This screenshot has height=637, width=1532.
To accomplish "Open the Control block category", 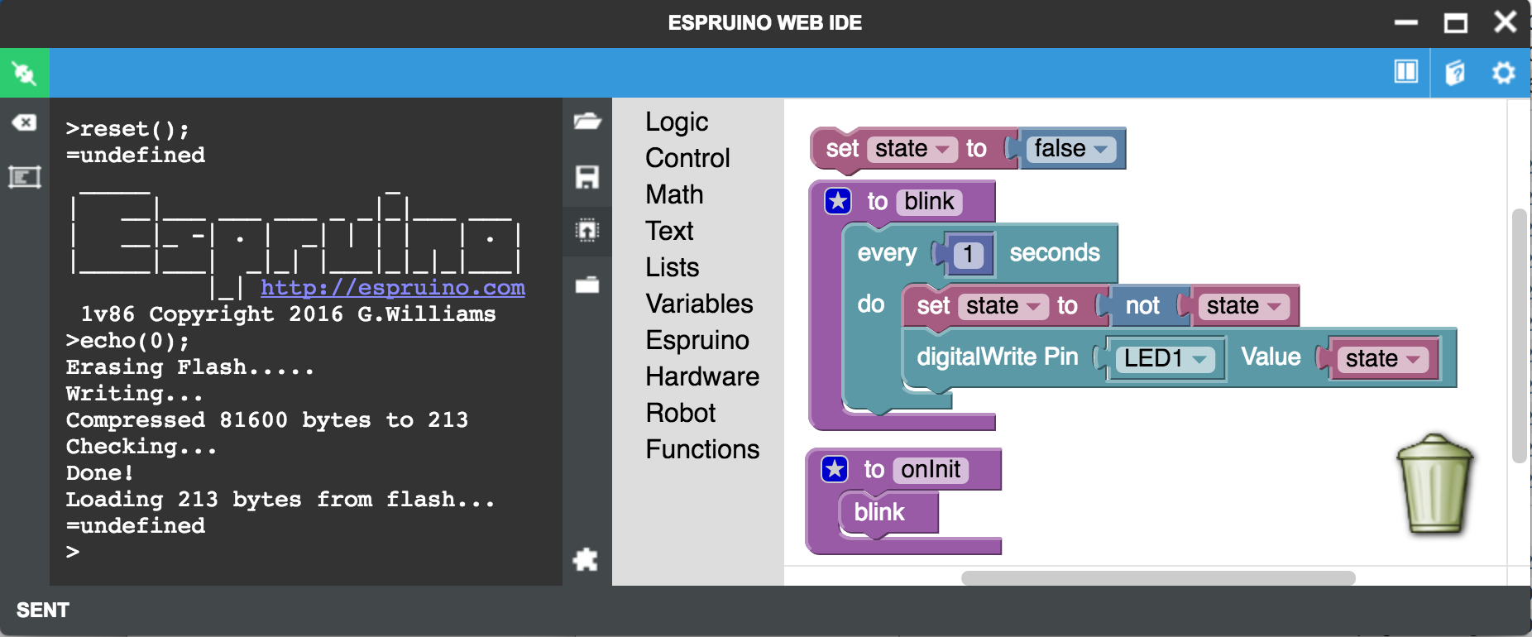I will (687, 158).
